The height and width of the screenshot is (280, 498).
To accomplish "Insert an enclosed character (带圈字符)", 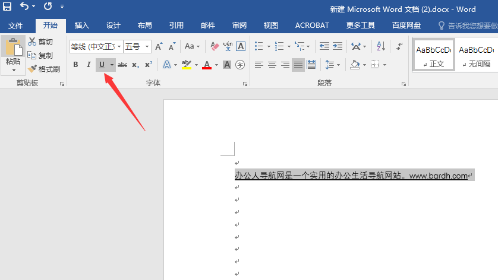I will click(x=240, y=65).
